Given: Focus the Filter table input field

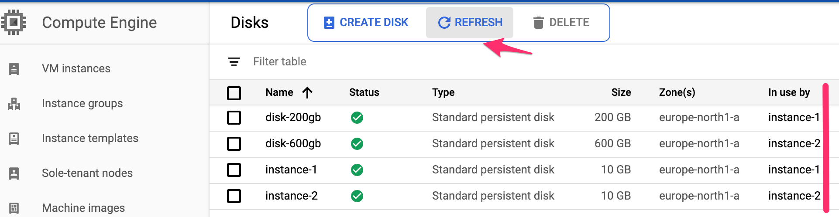Looking at the screenshot, I should pyautogui.click(x=280, y=62).
